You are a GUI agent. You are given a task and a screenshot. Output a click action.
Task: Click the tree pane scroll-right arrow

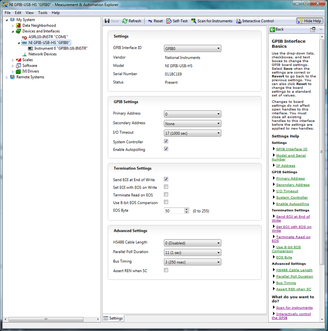[x=98, y=319]
